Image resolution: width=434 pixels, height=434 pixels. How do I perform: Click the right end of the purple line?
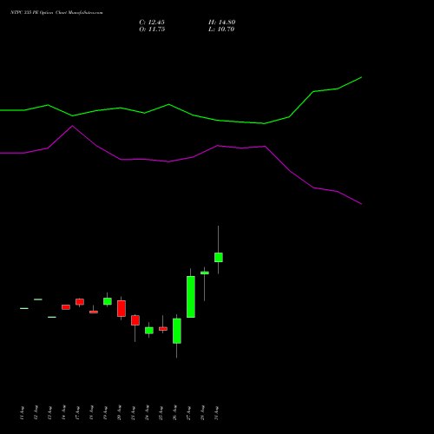[x=361, y=204]
